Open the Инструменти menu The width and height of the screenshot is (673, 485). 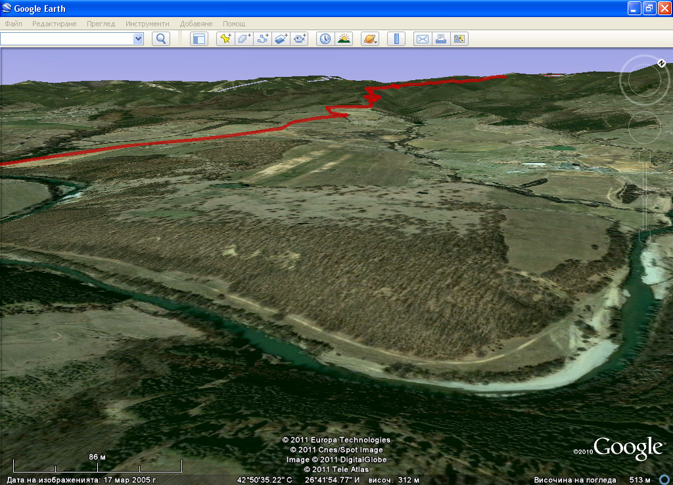tap(147, 24)
